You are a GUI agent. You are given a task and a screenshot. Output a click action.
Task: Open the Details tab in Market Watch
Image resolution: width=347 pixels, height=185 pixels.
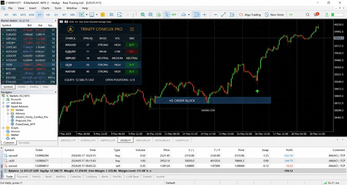pyautogui.click(x=21, y=87)
